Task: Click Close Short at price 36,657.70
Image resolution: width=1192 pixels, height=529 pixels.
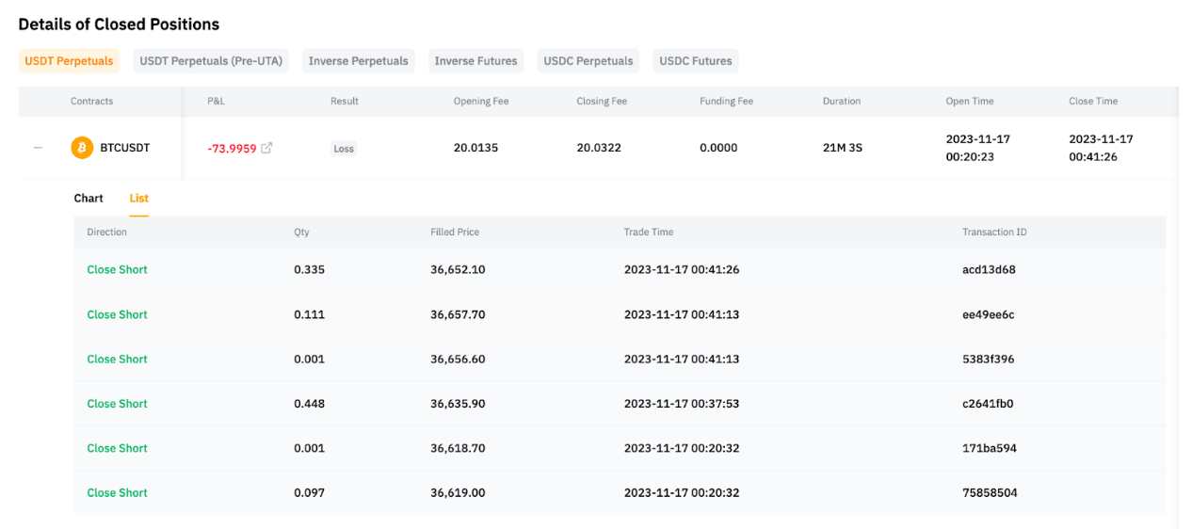Action: pos(117,314)
